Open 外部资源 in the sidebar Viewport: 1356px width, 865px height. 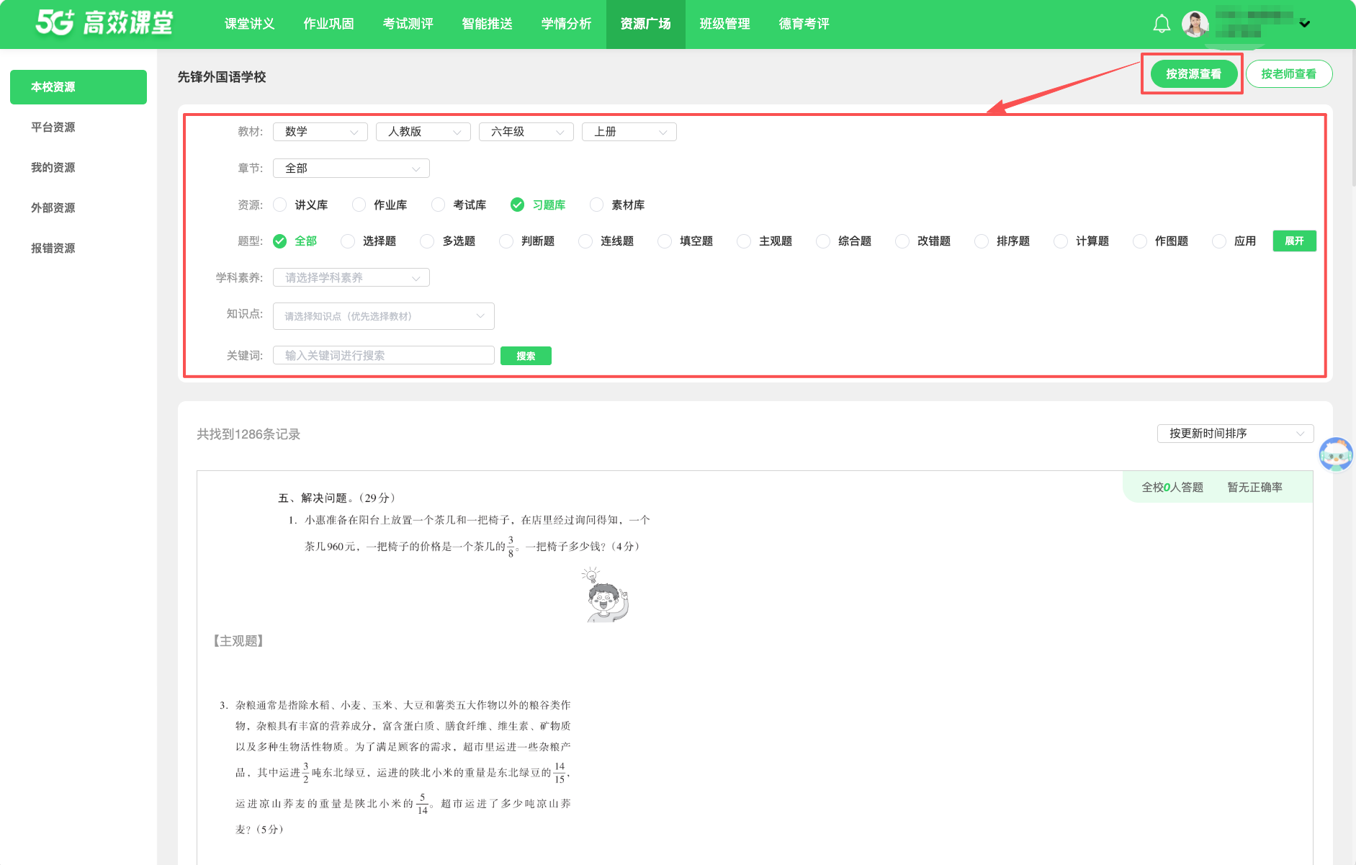coord(78,208)
